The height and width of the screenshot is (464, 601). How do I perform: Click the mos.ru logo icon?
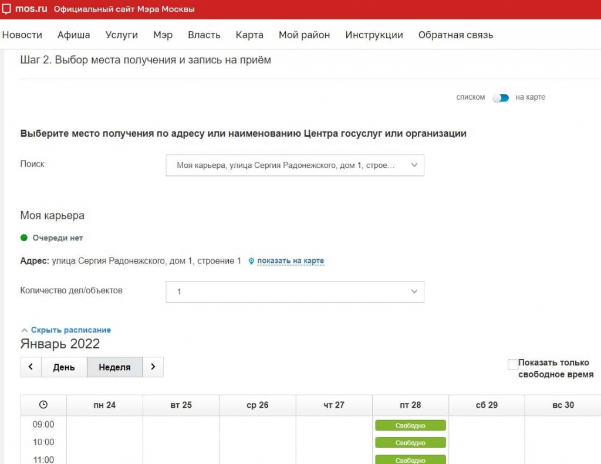6,9
